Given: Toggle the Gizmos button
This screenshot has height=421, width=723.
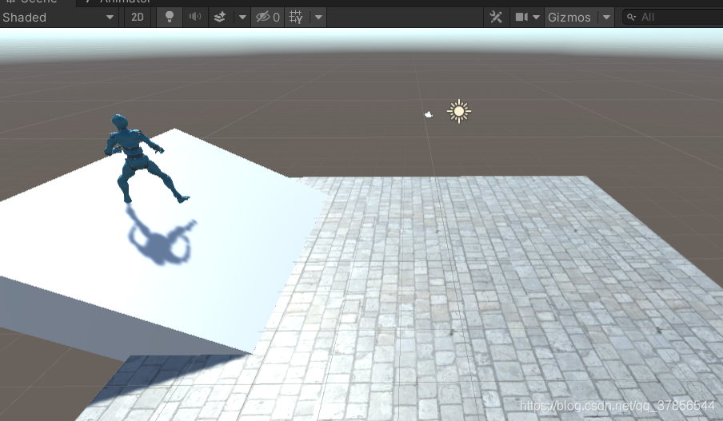Looking at the screenshot, I should 569,18.
